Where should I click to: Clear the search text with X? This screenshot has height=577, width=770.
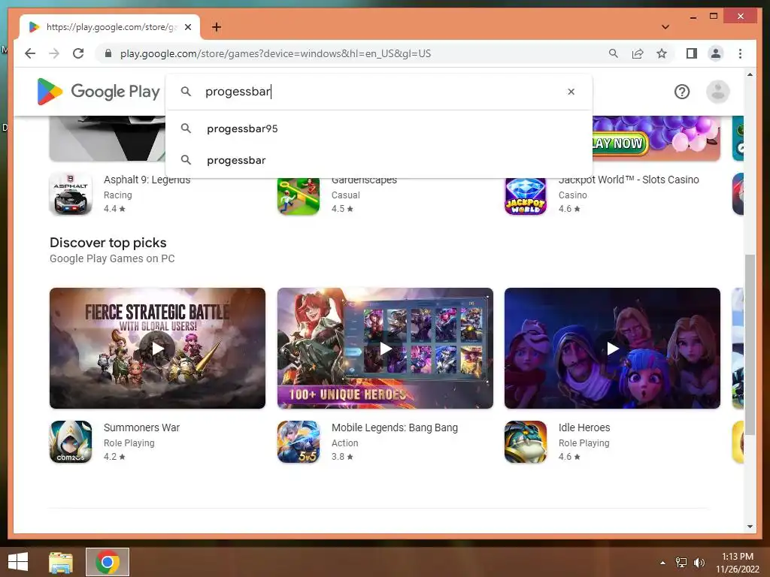(x=571, y=92)
